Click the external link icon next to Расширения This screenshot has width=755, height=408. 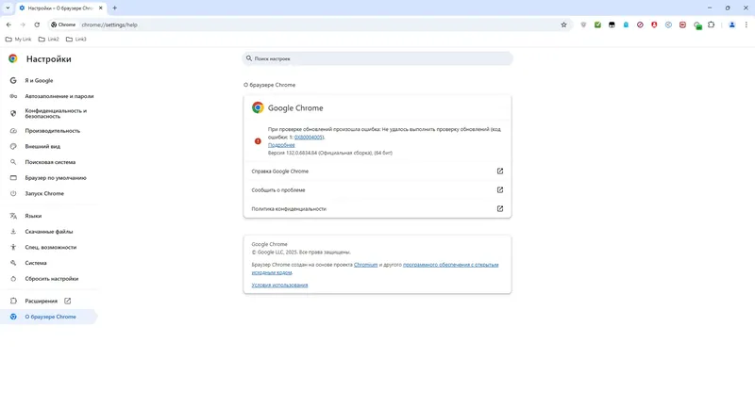tap(67, 301)
